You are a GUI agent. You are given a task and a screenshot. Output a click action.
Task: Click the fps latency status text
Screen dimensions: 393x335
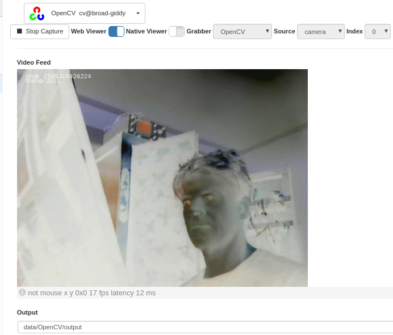coord(92,293)
